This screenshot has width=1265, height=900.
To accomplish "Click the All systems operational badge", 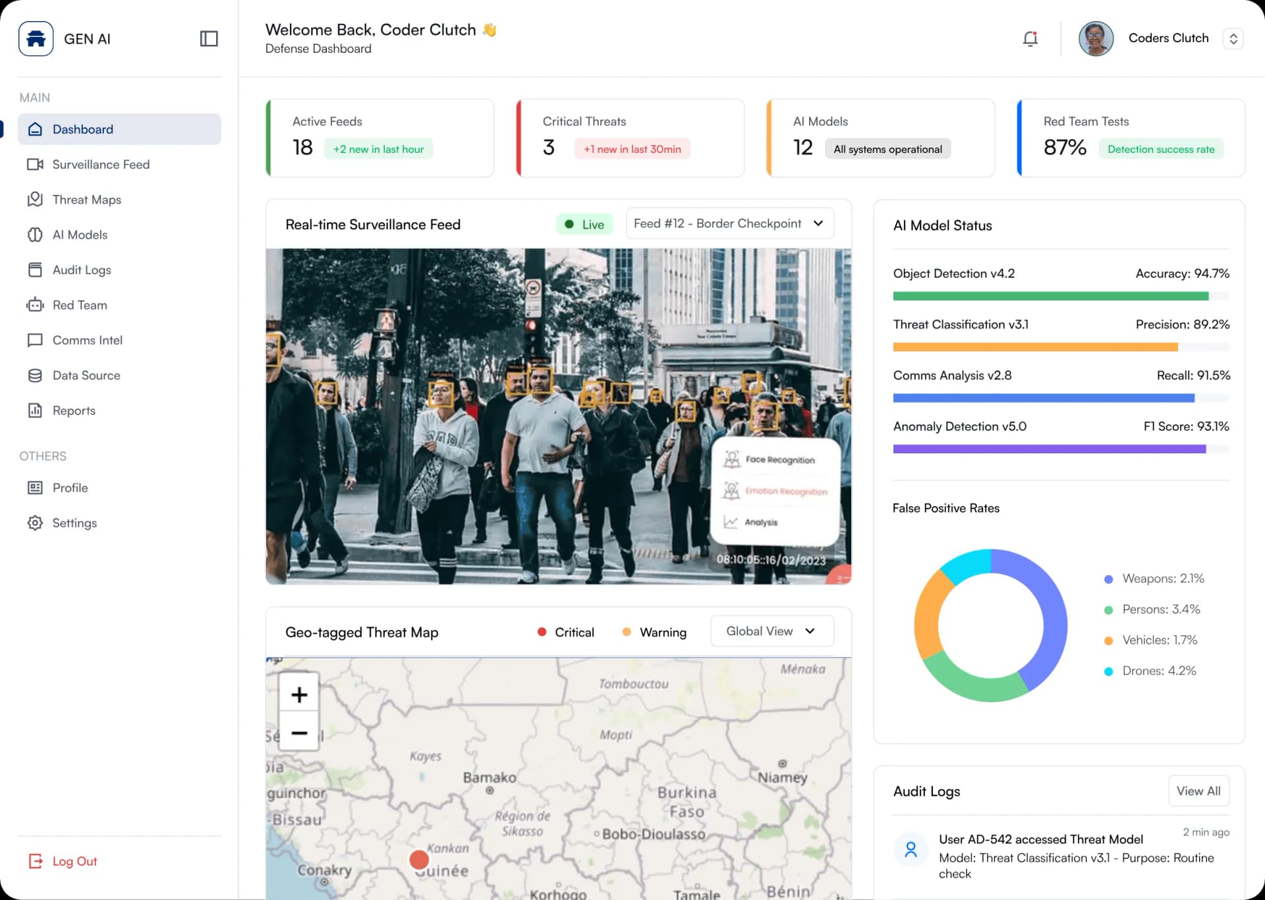I will click(x=888, y=149).
